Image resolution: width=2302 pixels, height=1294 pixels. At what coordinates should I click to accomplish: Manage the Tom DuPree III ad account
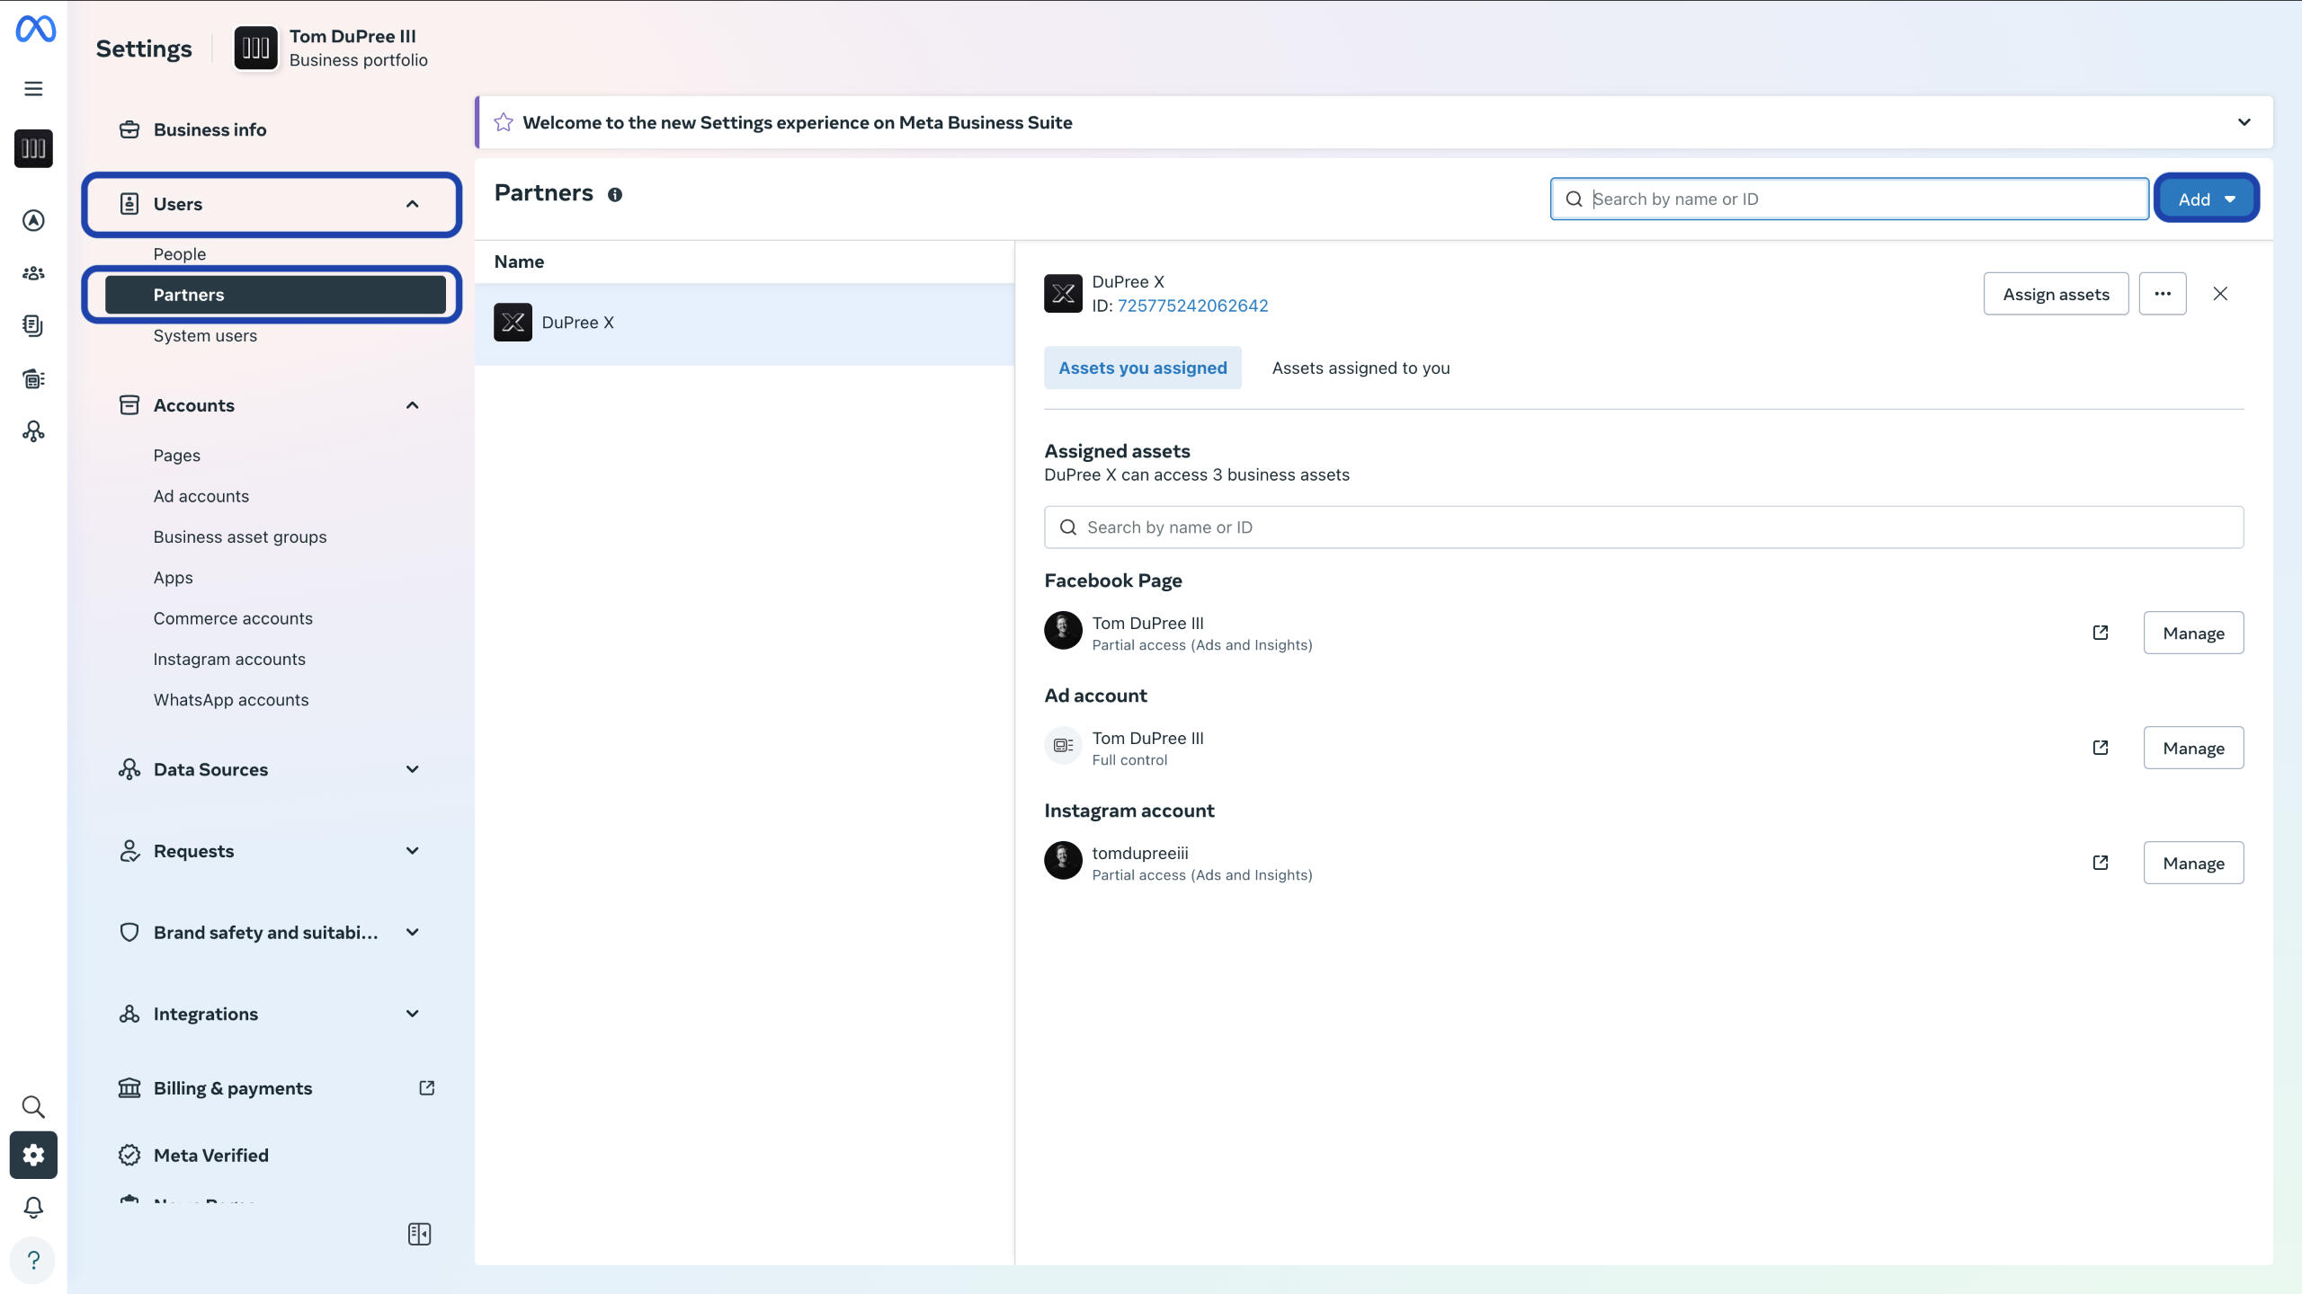[x=2193, y=748]
